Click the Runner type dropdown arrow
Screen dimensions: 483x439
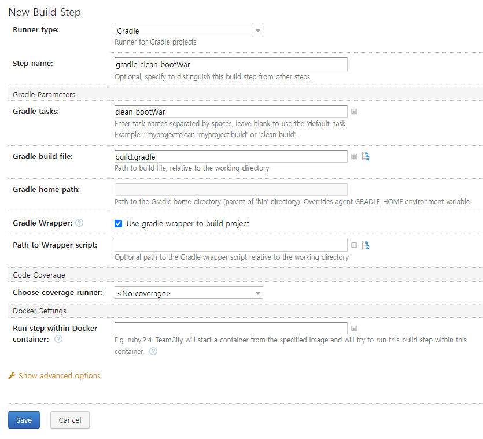coord(258,30)
